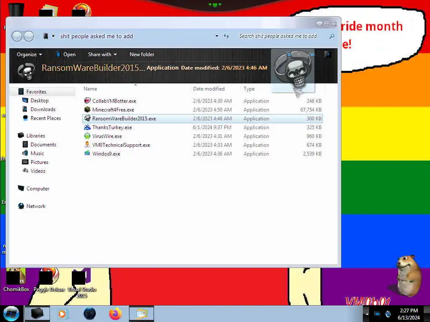Open the Share with dropdown
The height and width of the screenshot is (322, 430).
[102, 54]
